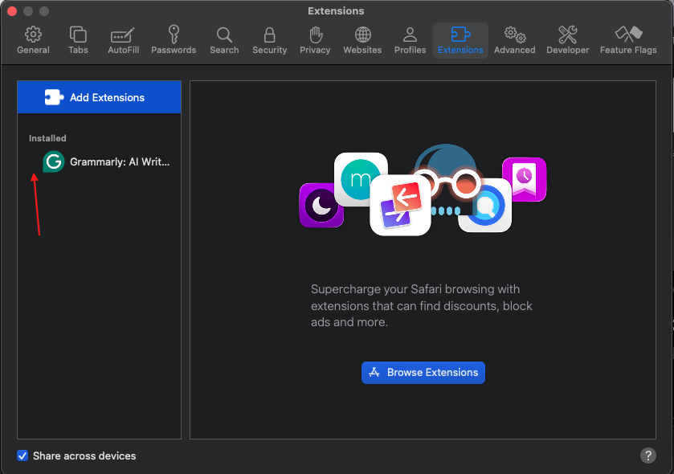The width and height of the screenshot is (674, 474).
Task: Click the Browse Extensions button
Action: tap(423, 373)
